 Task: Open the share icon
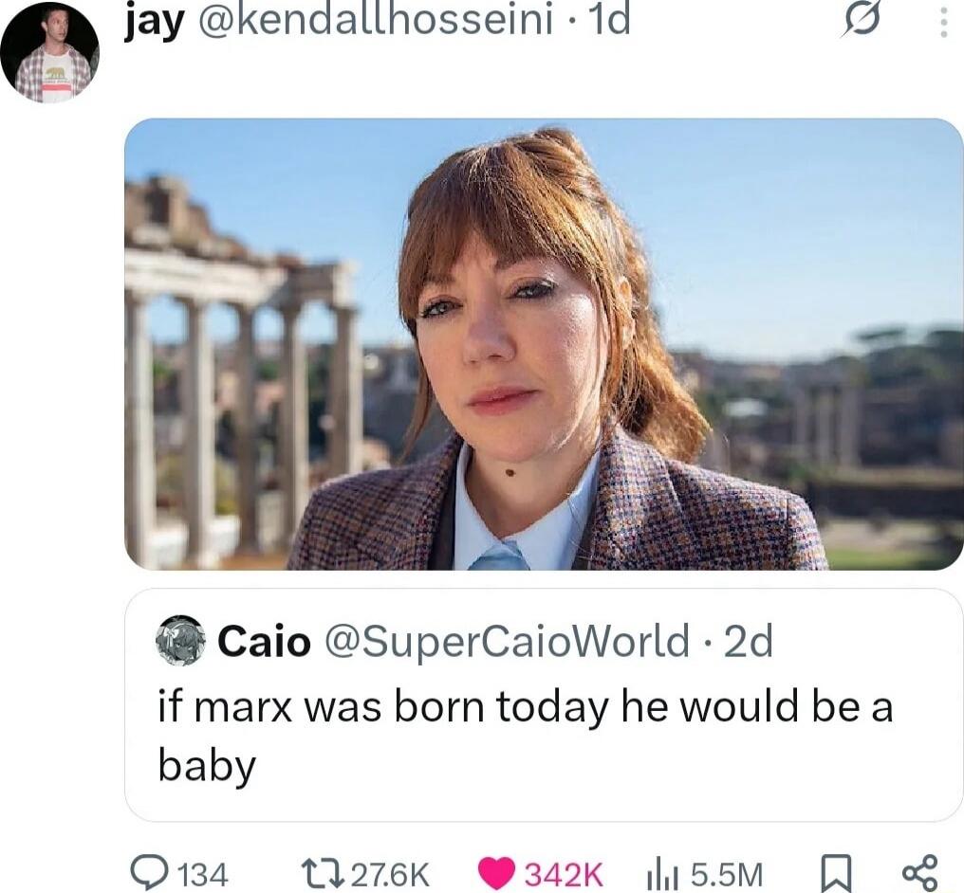[x=918, y=873]
